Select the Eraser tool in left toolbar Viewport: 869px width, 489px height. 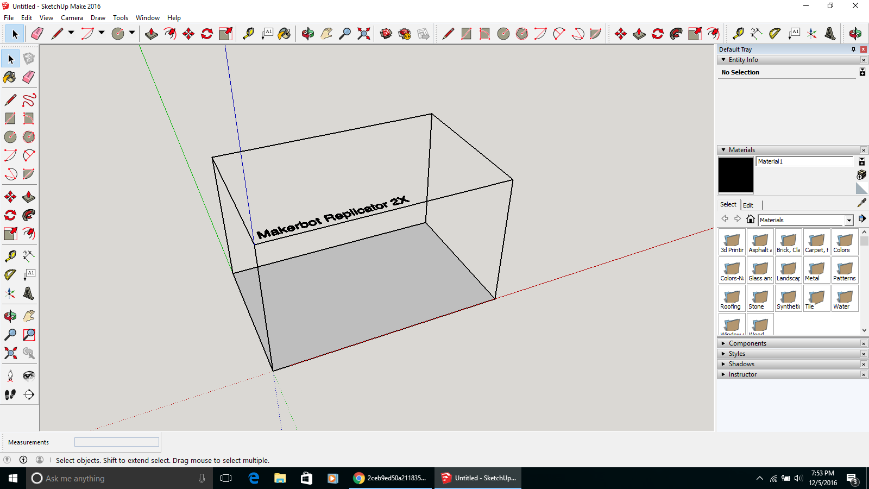click(29, 77)
